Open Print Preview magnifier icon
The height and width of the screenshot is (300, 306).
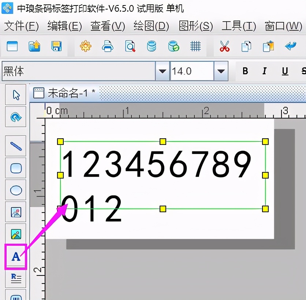pyautogui.click(x=130, y=46)
